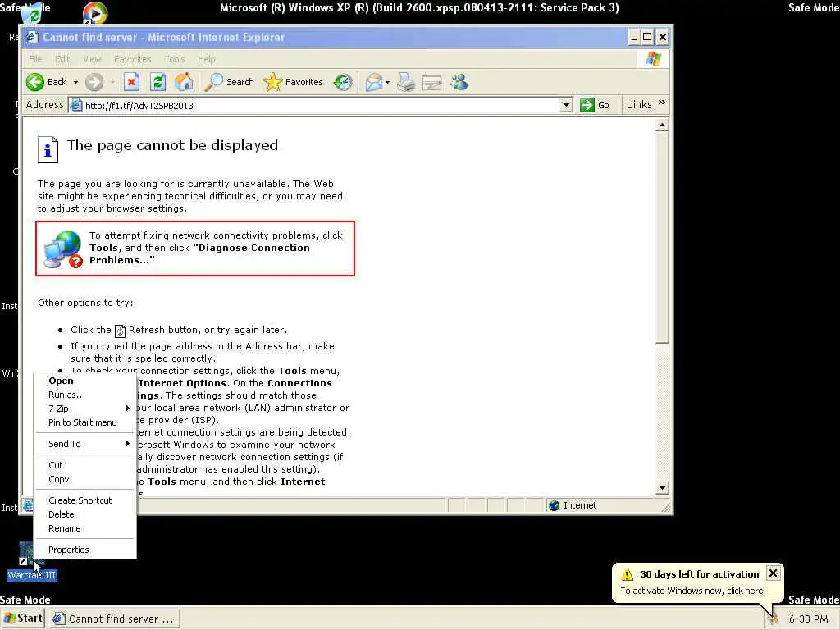Expand the Mail button dropdown arrow
840x630 pixels.
click(x=387, y=82)
